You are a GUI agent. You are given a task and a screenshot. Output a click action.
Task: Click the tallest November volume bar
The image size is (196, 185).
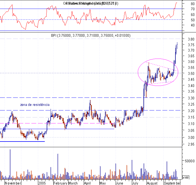(10, 164)
